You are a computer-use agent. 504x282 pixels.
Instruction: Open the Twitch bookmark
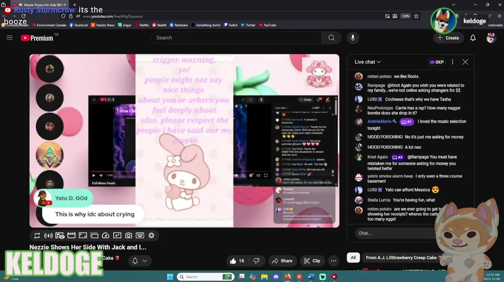point(231,25)
